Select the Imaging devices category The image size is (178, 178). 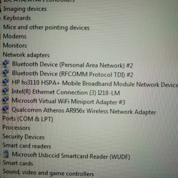[x=25, y=9]
